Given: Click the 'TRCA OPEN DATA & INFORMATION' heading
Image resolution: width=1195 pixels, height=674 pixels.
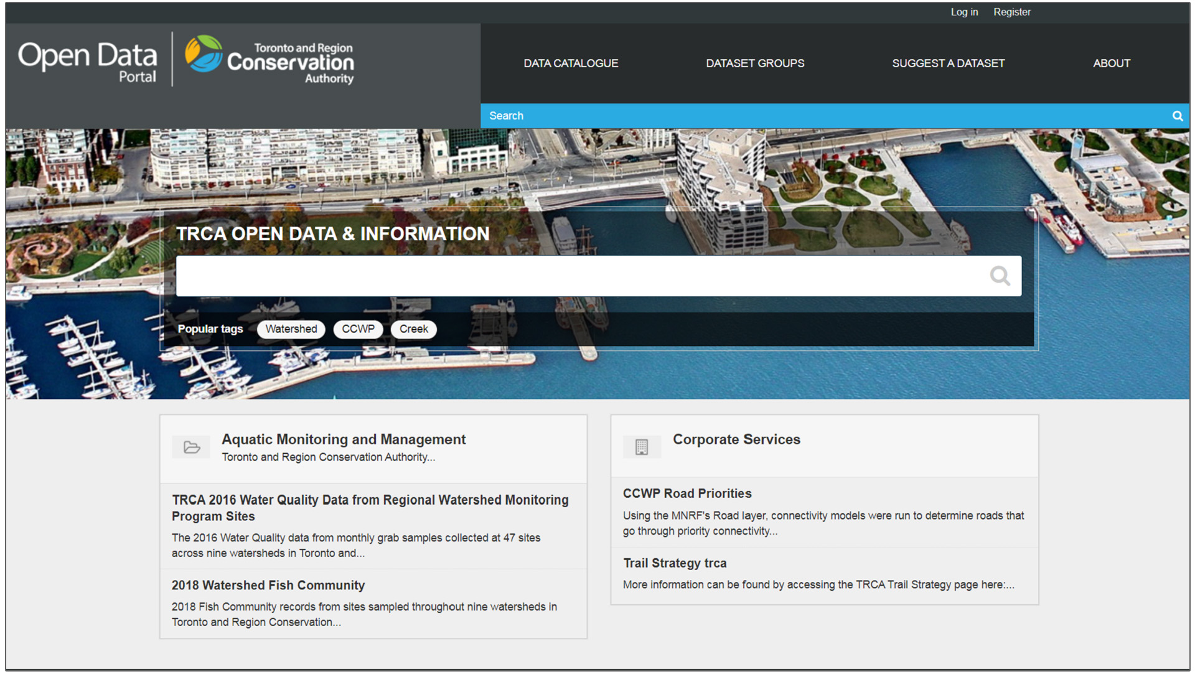Looking at the screenshot, I should (x=333, y=234).
